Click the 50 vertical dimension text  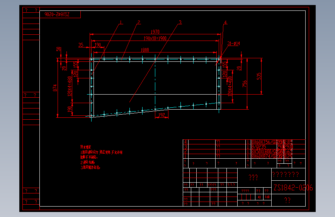58,49
